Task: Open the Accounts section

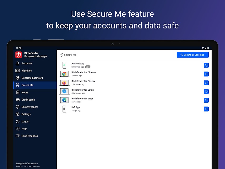Action: (27, 63)
